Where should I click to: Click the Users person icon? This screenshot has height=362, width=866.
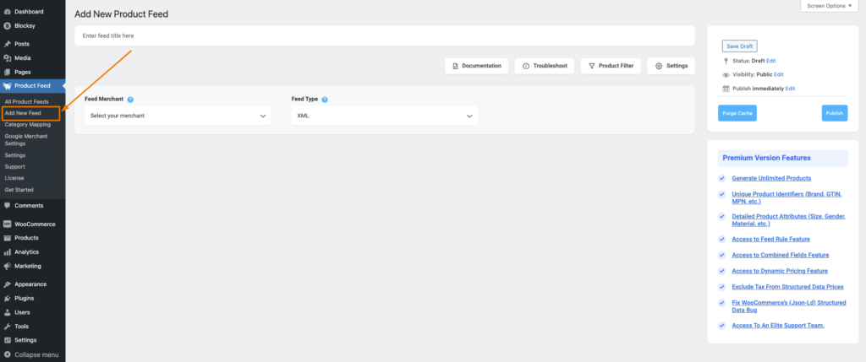point(7,312)
